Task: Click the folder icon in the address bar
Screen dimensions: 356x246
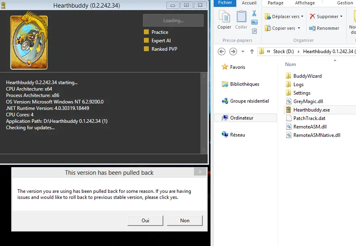Action: [x=262, y=51]
